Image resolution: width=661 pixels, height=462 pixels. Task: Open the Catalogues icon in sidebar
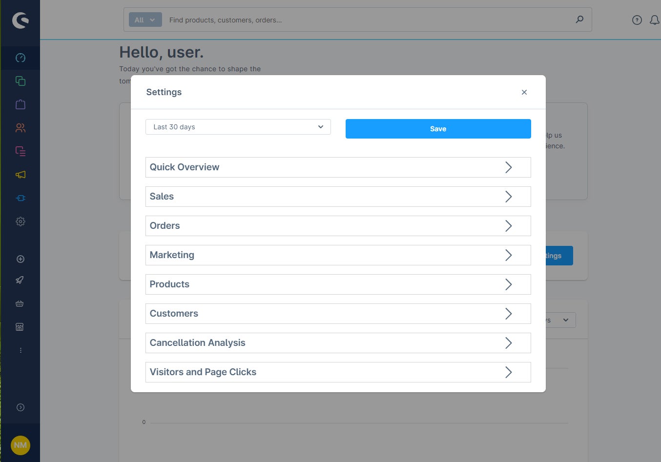pyautogui.click(x=21, y=81)
